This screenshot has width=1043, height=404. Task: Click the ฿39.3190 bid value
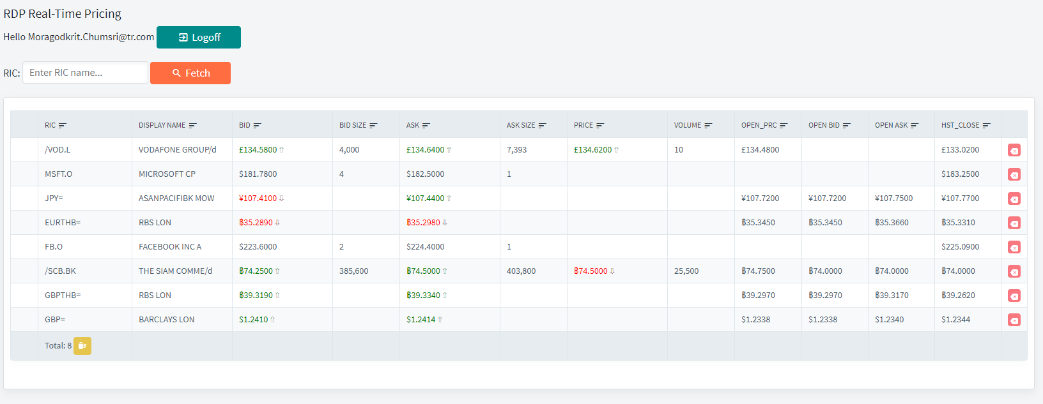(x=256, y=296)
